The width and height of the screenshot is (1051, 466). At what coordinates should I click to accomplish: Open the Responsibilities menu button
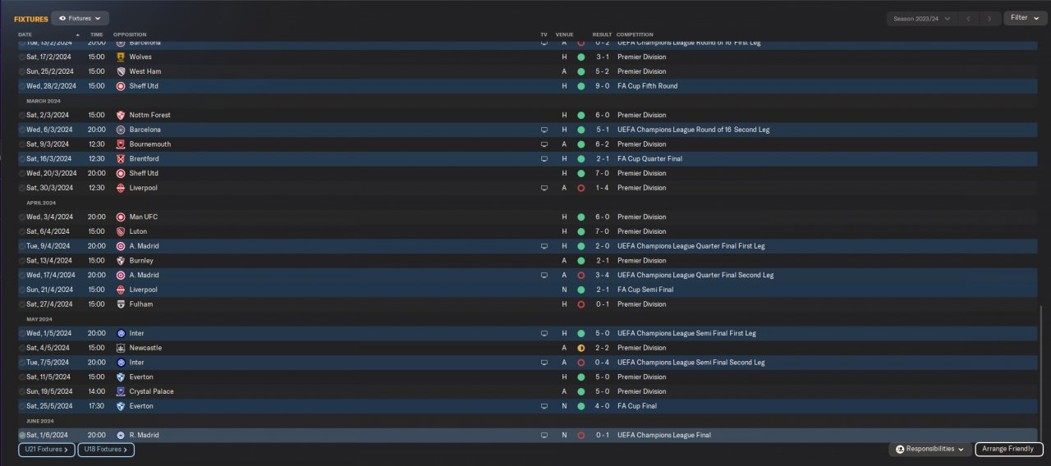pos(929,450)
